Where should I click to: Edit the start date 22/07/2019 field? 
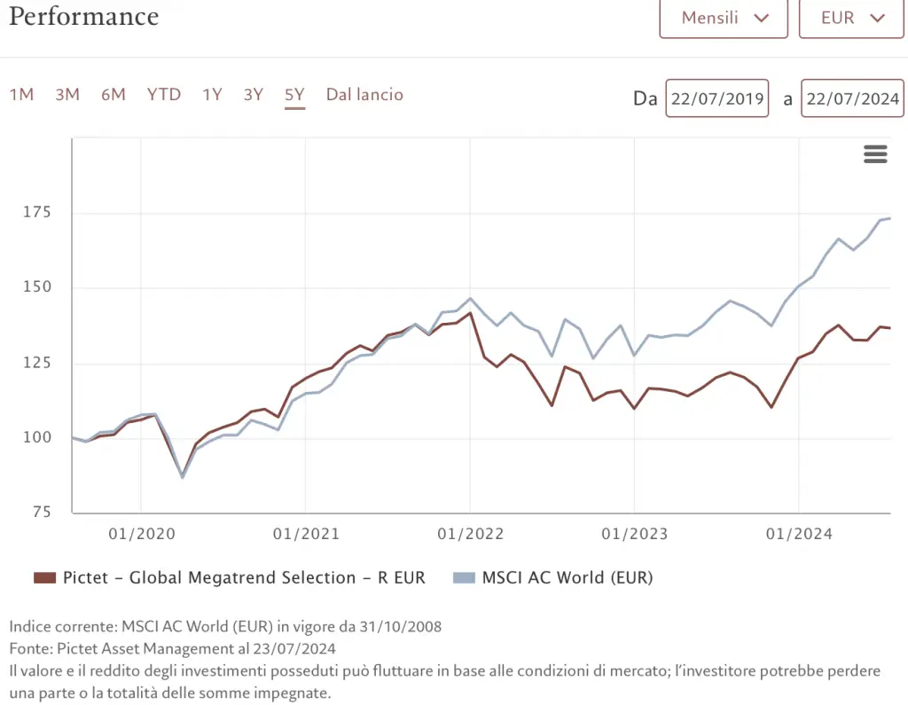(x=717, y=98)
